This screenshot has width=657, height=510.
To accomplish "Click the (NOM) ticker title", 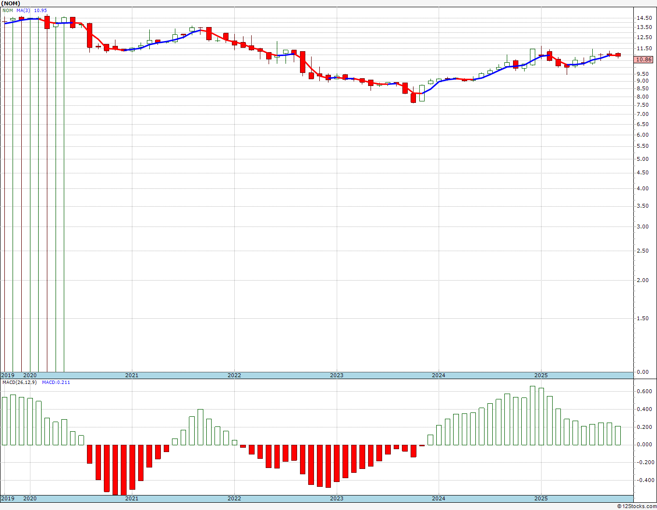I will tap(11, 3).
